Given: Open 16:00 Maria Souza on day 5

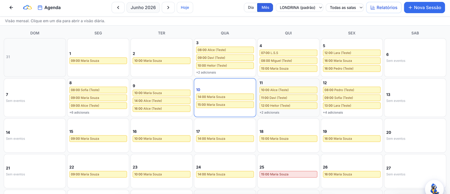Looking at the screenshot, I should [352, 61].
